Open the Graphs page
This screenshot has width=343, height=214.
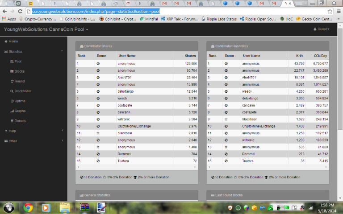(20, 111)
